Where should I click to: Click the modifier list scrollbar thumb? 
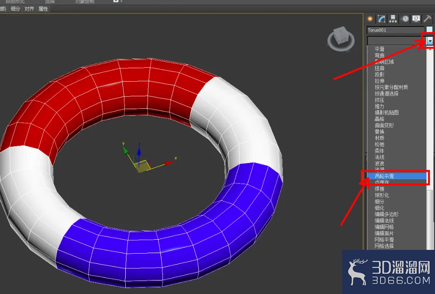pyautogui.click(x=430, y=220)
